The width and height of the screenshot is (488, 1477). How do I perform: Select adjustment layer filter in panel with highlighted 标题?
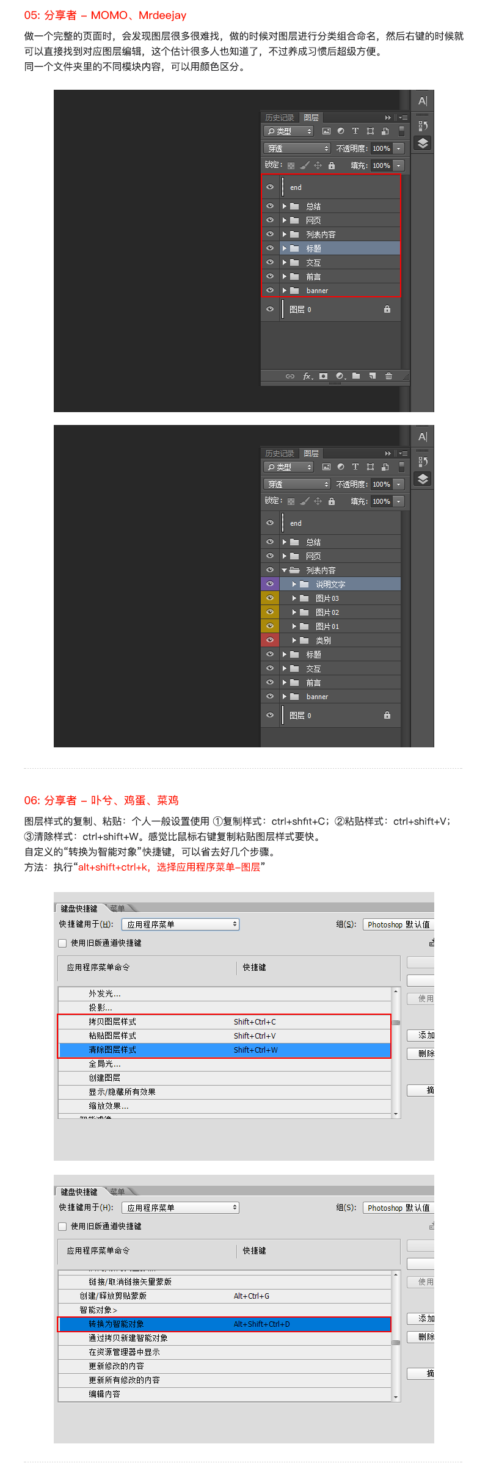[341, 131]
